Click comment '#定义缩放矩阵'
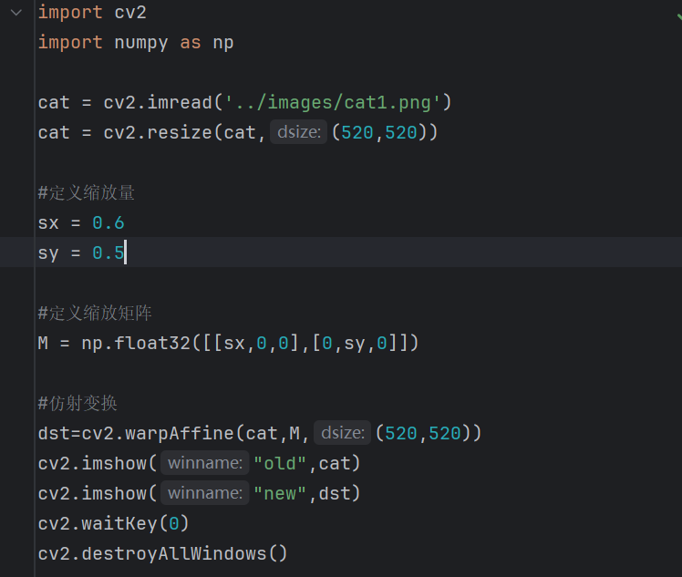Image resolution: width=682 pixels, height=577 pixels. [95, 313]
